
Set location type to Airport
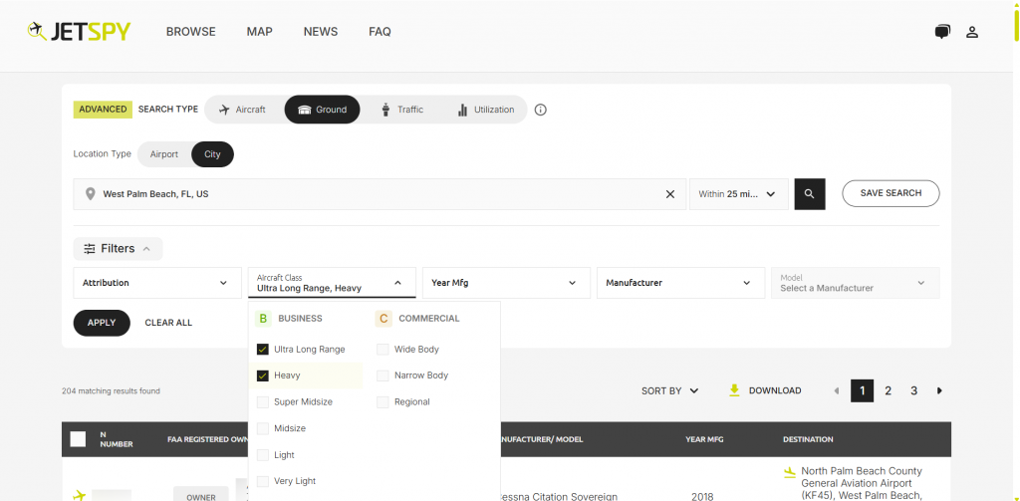164,154
